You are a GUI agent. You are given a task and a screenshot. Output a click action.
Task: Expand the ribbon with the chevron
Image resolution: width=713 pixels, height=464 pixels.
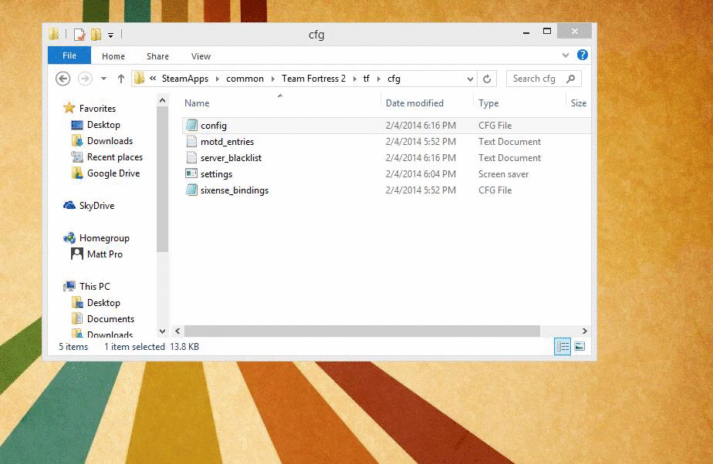565,55
